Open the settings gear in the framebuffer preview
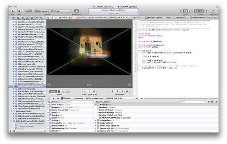This screenshot has width=227, height=144. click(129, 85)
